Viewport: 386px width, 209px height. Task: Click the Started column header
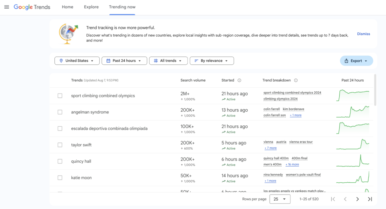(228, 80)
